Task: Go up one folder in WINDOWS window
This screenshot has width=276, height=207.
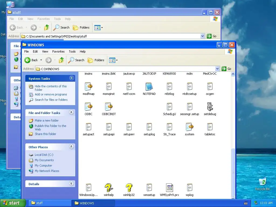Action: click(x=61, y=60)
